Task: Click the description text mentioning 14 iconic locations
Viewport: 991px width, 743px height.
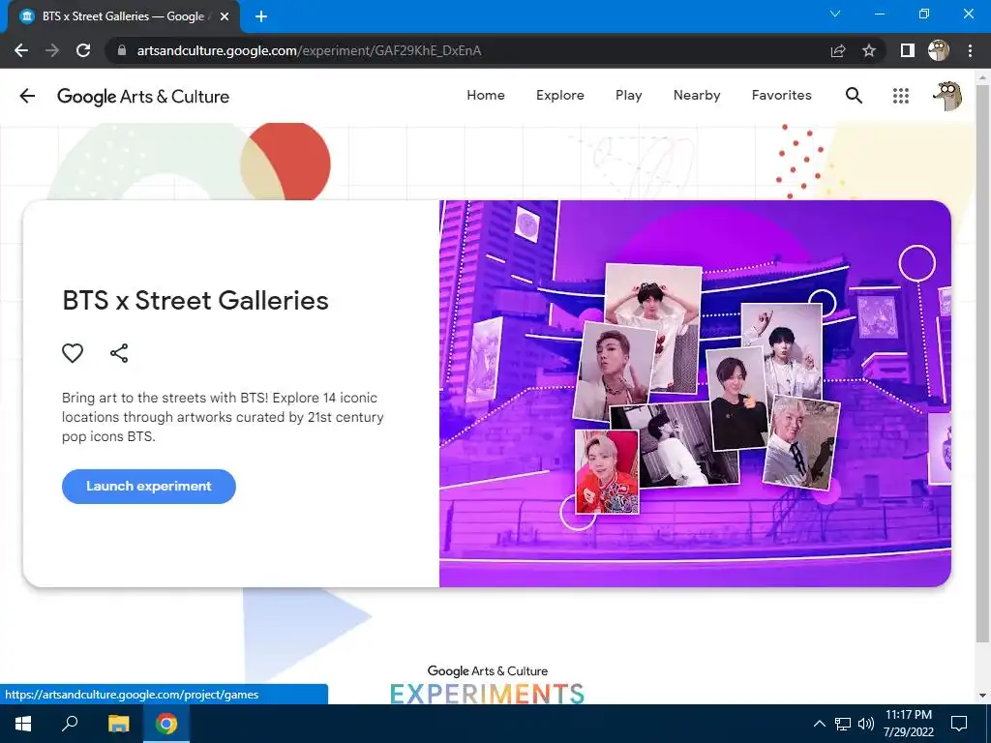Action: coord(223,417)
